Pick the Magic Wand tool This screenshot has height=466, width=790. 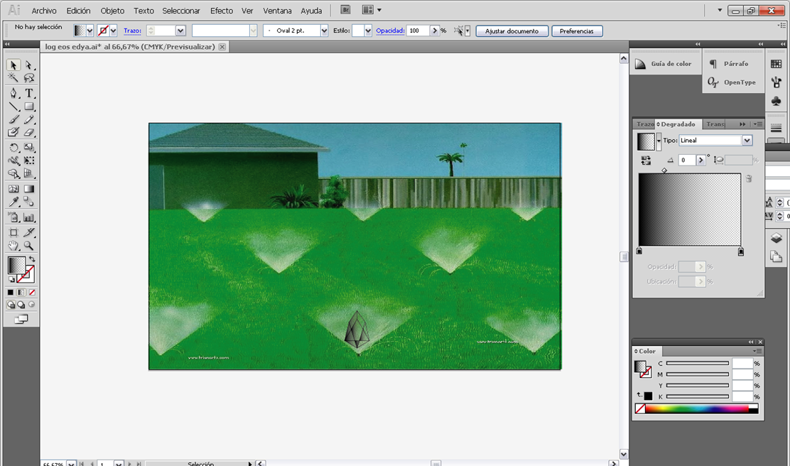(x=13, y=78)
